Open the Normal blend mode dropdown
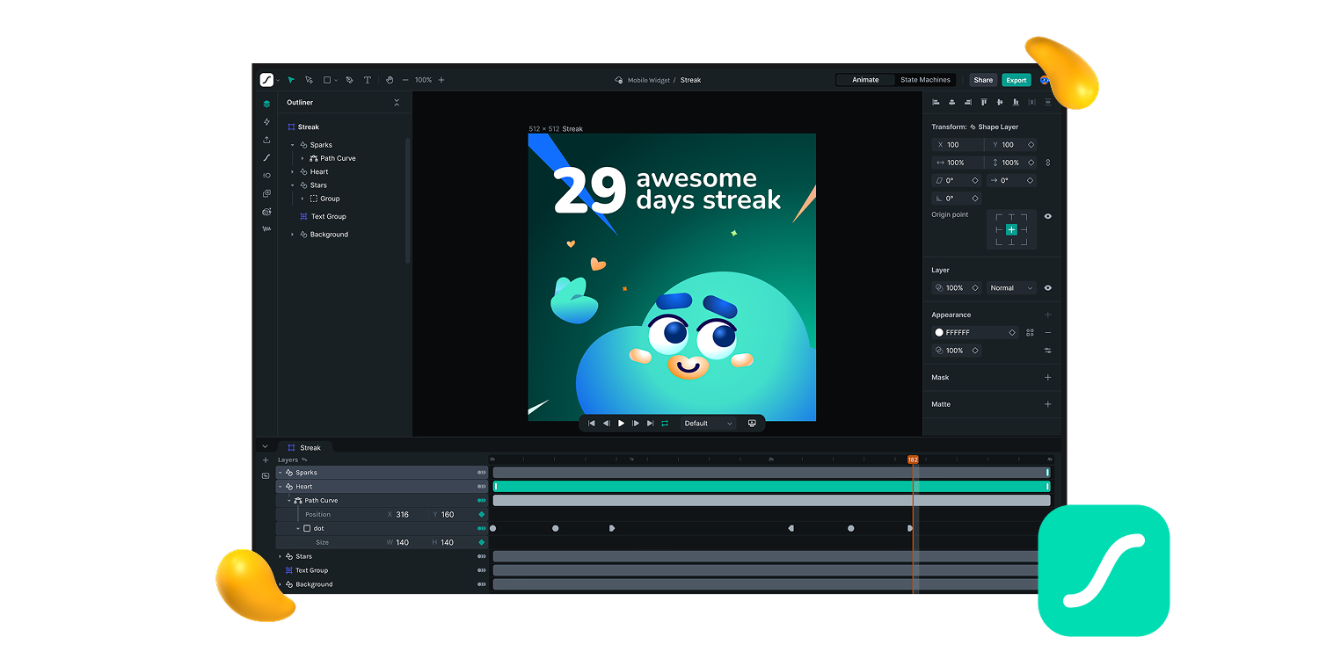Screen dimensions: 1319x659 pos(1011,288)
